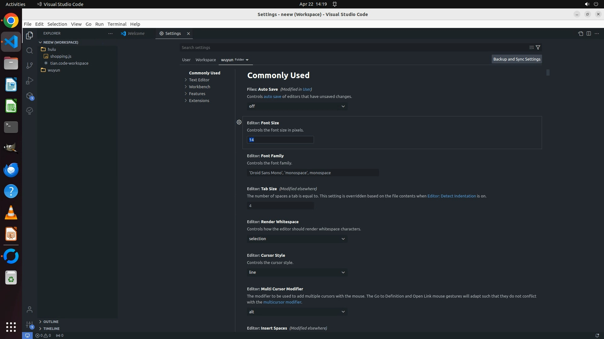
Task: Open the Render Whitespace selection dropdown
Action: coord(297,239)
